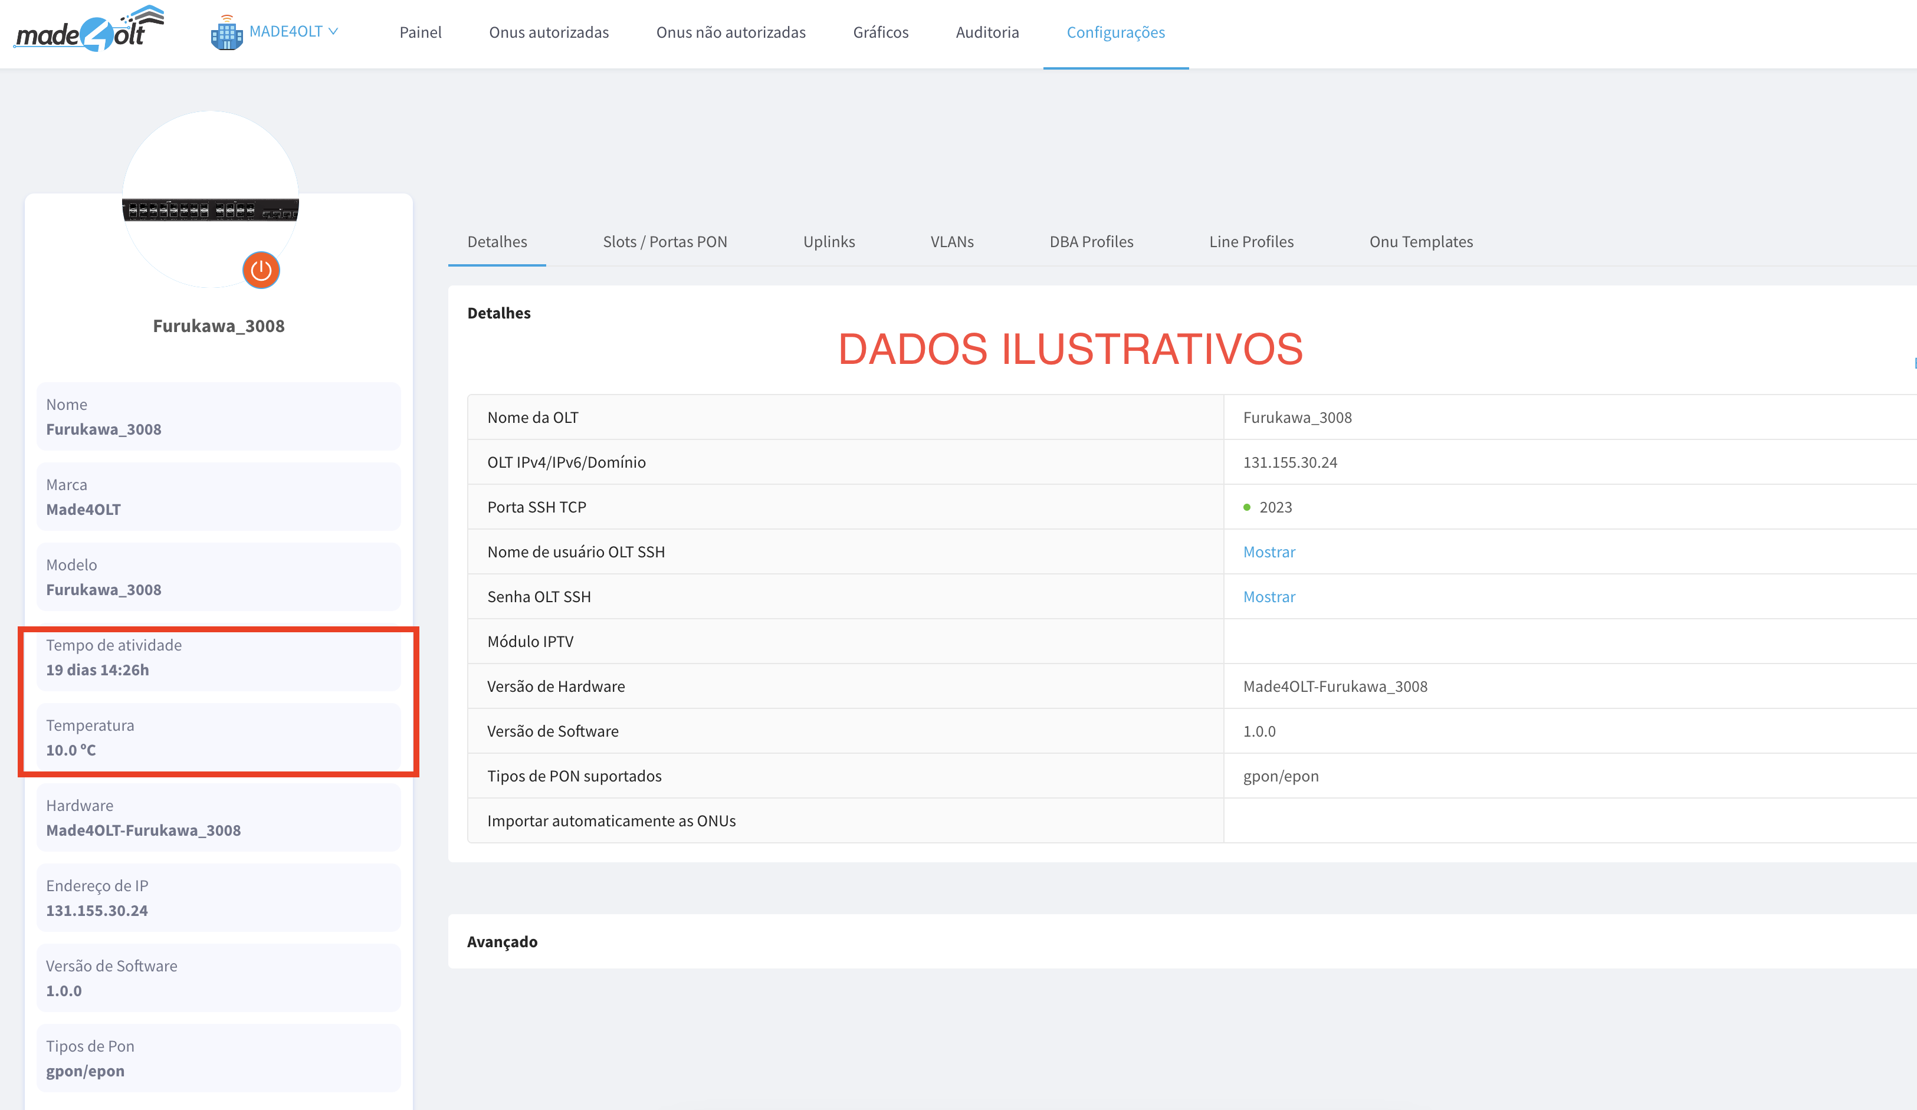Open the Gráficos menu
The image size is (1917, 1110).
click(880, 32)
